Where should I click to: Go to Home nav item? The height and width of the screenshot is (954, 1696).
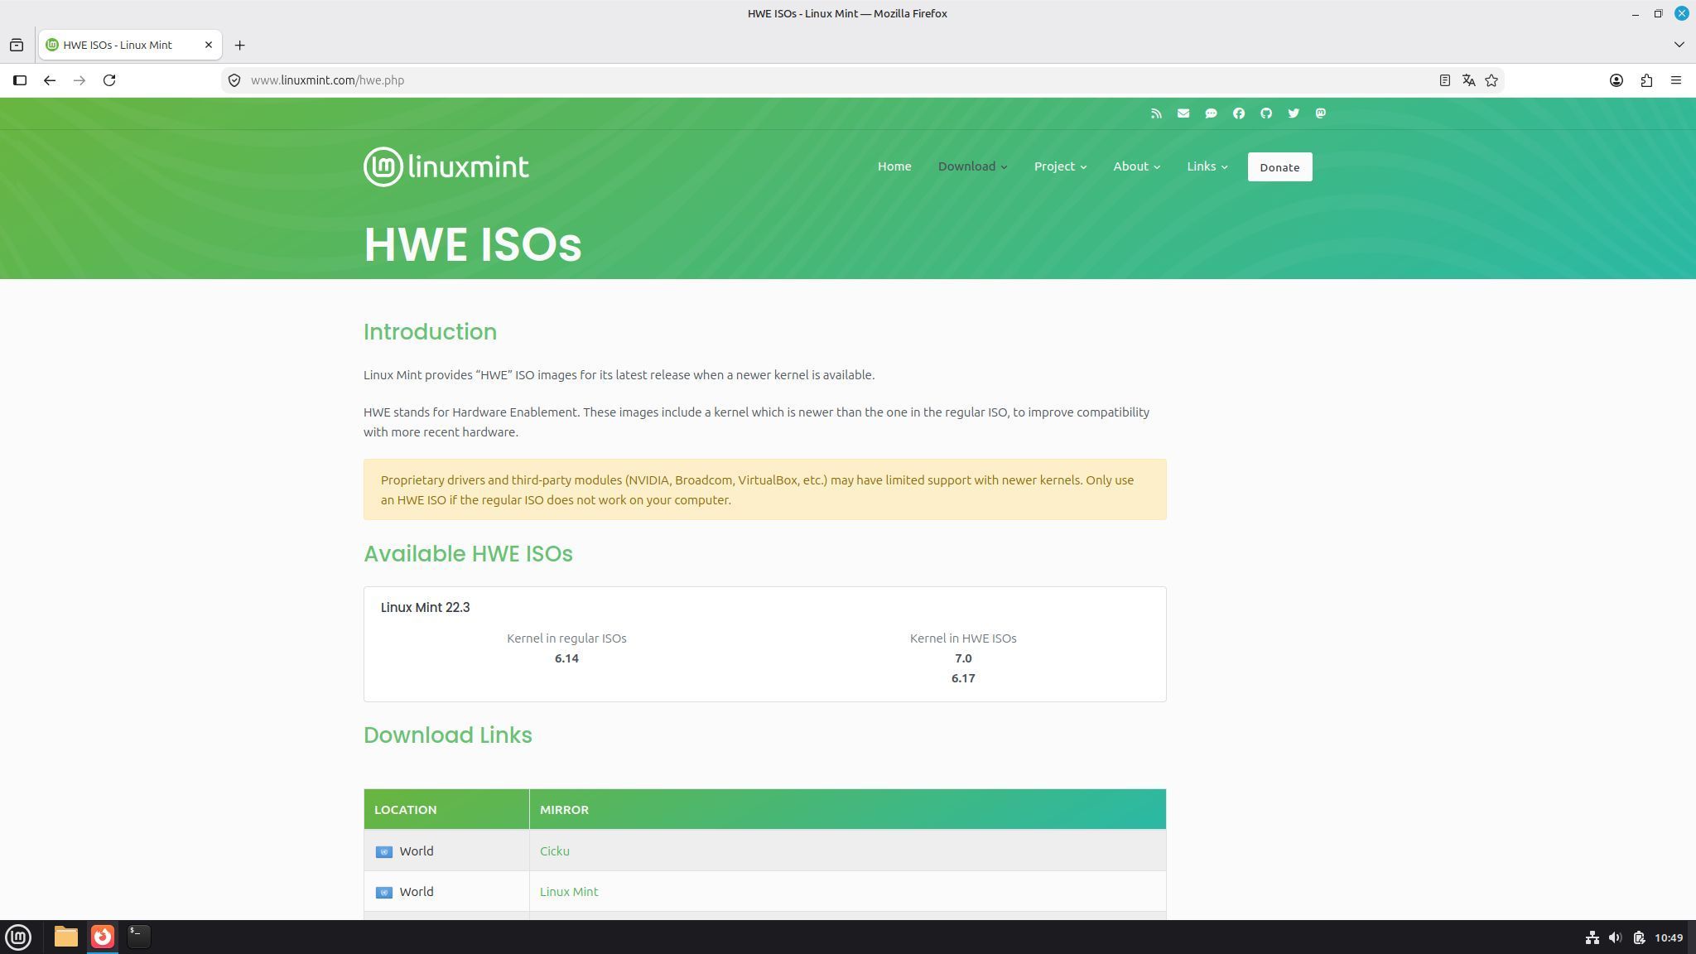click(x=894, y=166)
